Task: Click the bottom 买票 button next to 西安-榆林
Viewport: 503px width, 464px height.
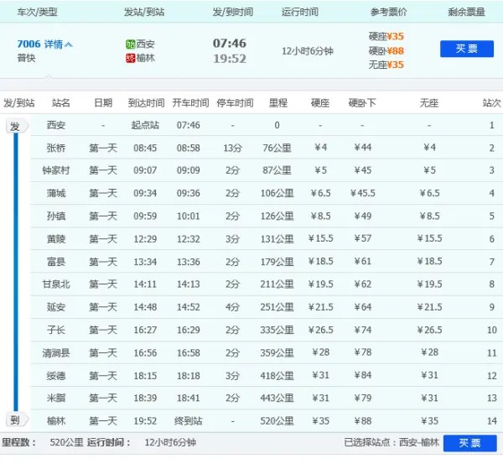Action: [x=470, y=443]
